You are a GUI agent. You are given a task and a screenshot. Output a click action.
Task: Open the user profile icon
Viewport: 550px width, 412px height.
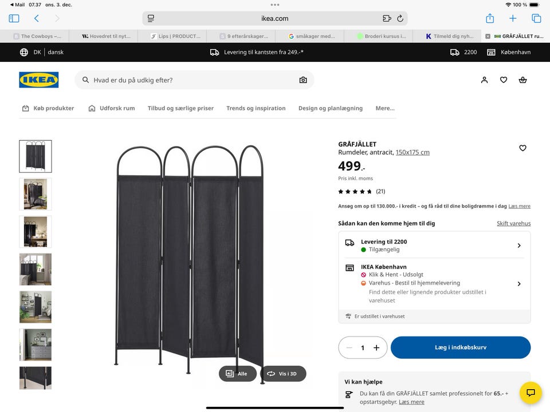click(484, 80)
